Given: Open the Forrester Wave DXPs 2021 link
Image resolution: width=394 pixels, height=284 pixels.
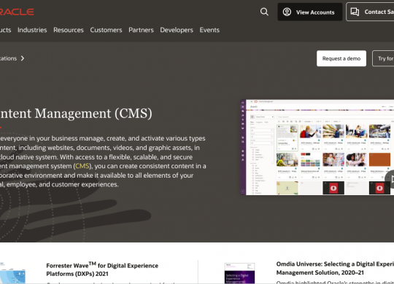Looking at the screenshot, I should (102, 269).
